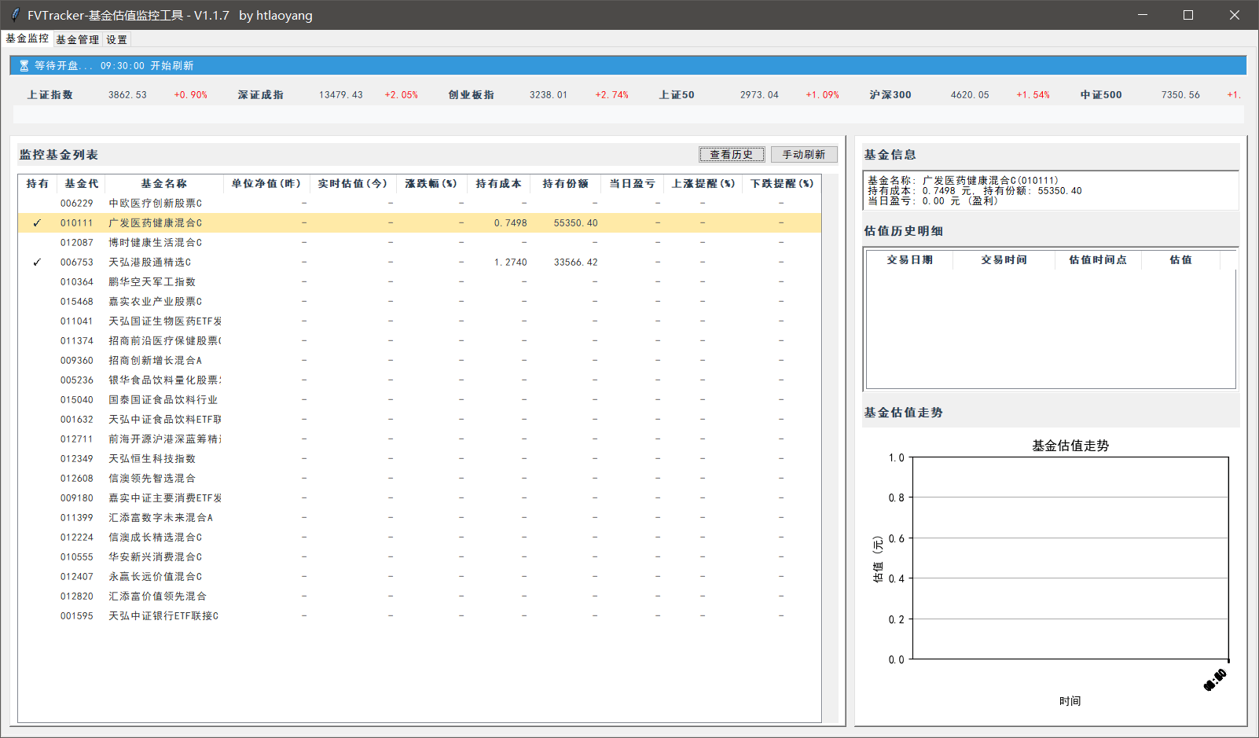The height and width of the screenshot is (738, 1259).
Task: Toggle holding checkmark for 天弘港股通精选C
Action: point(37,263)
